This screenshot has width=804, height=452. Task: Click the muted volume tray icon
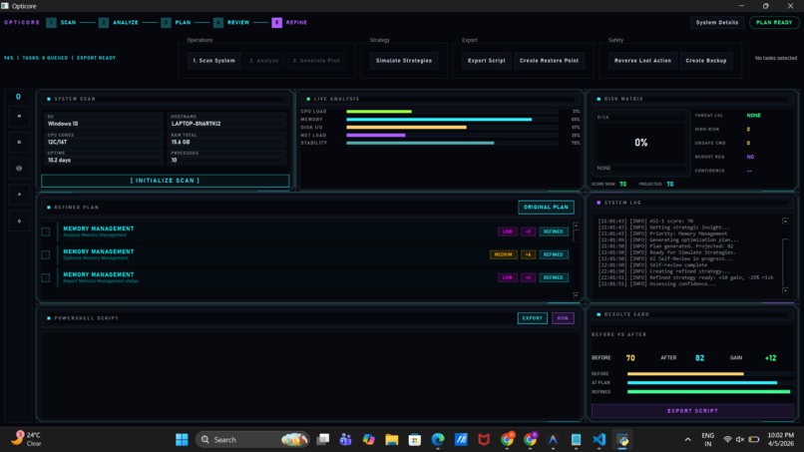(740, 439)
